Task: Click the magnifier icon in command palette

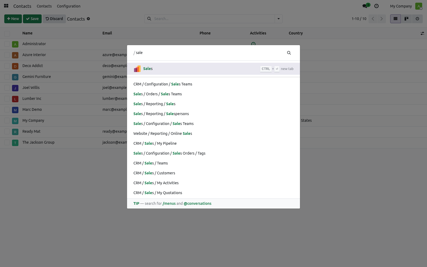Action: (x=289, y=53)
